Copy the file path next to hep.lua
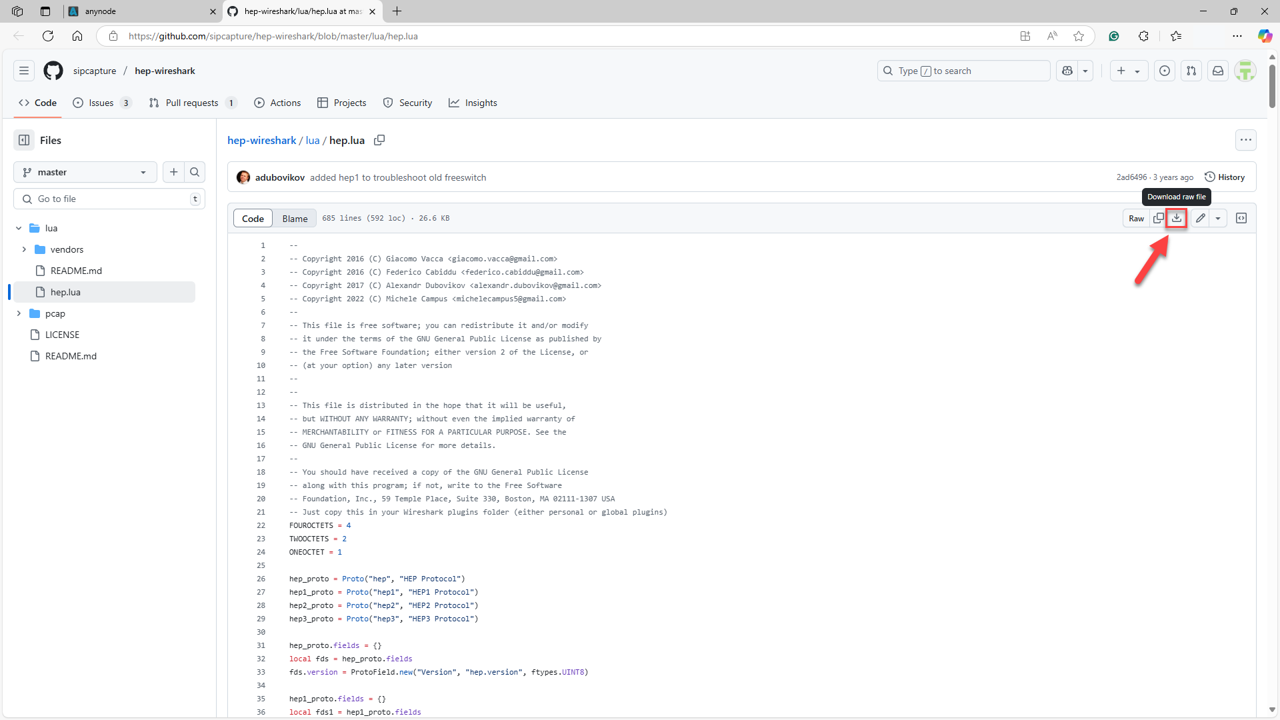This screenshot has width=1280, height=720. pyautogui.click(x=379, y=140)
